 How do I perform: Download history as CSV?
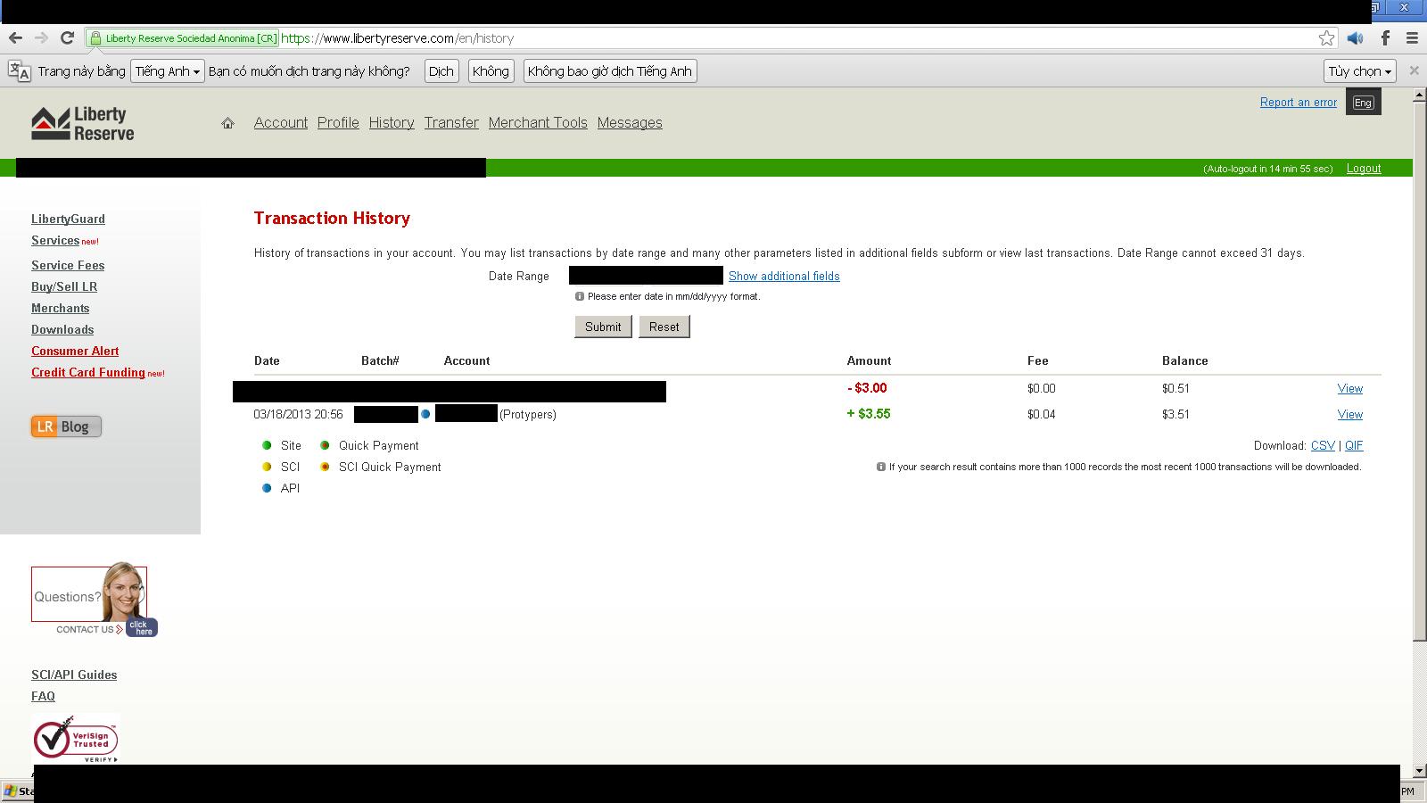pos(1323,445)
